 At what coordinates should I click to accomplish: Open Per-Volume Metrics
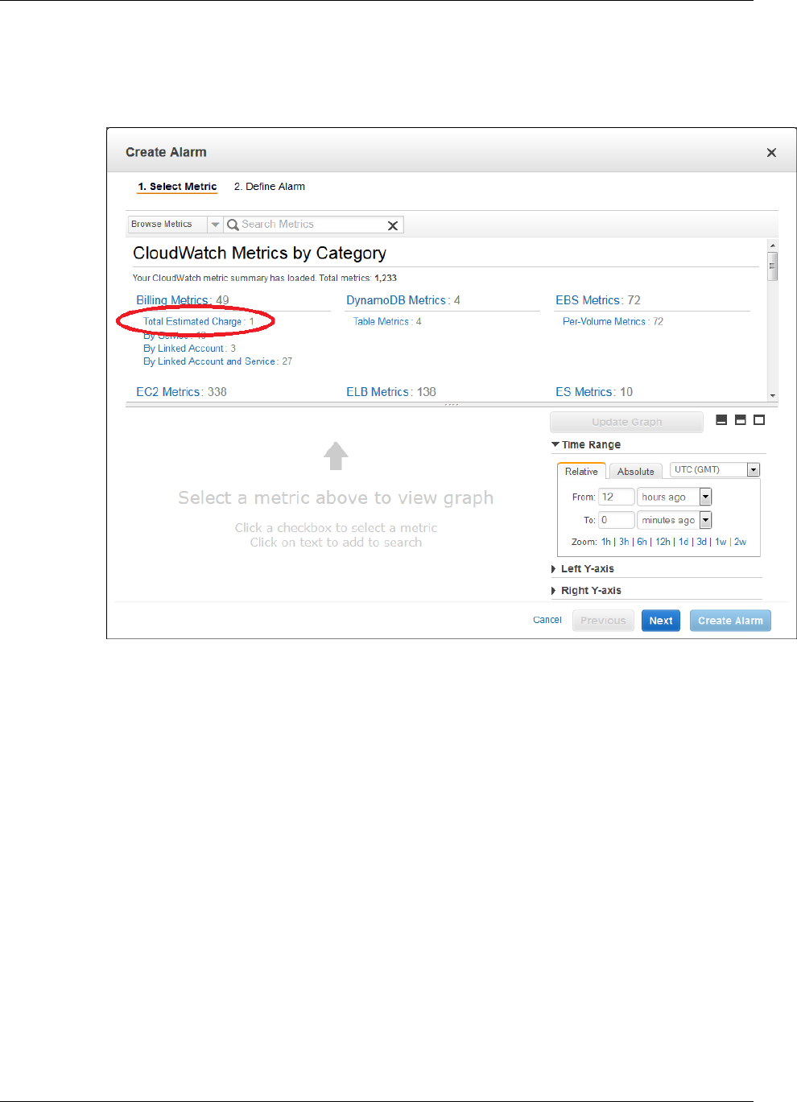pos(605,321)
